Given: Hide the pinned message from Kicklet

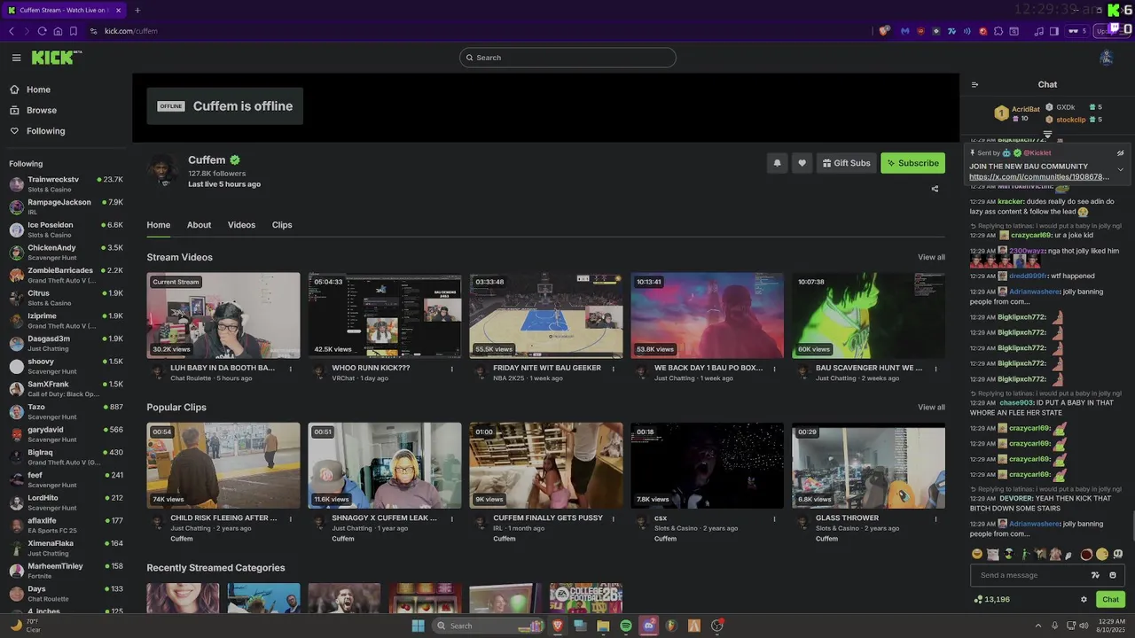Looking at the screenshot, I should (1120, 153).
